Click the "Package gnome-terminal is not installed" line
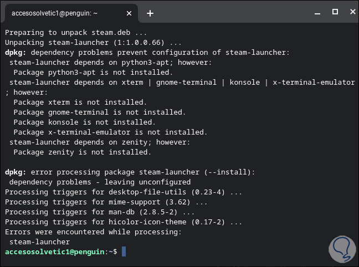This screenshot has width=359, height=267. (100, 112)
